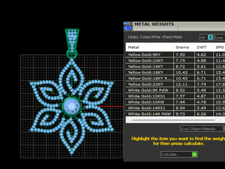The height and width of the screenshot is (169, 225).
Task: Click the 4.82 DWT value for 9KY
Action: (x=201, y=55)
